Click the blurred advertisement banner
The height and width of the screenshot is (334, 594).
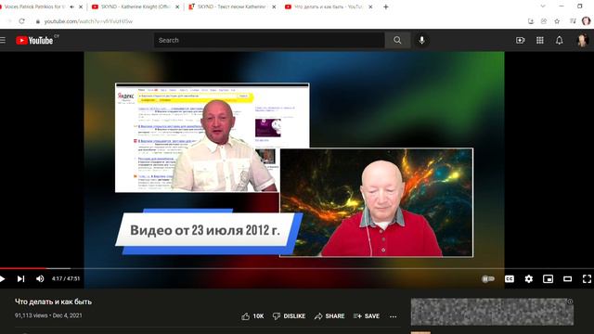[492, 312]
